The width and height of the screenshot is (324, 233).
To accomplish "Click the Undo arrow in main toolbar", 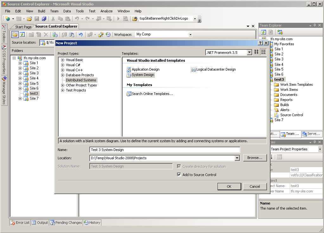I will point(77,19).
